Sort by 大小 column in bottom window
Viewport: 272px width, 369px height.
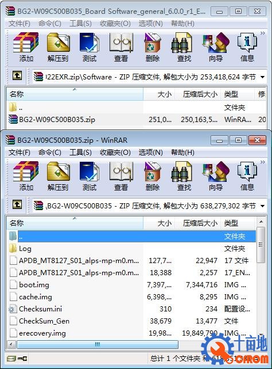pos(159,223)
